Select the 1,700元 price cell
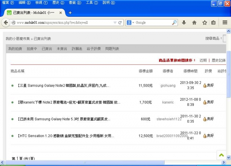This screenshot has height=166, width=231. tap(146, 102)
